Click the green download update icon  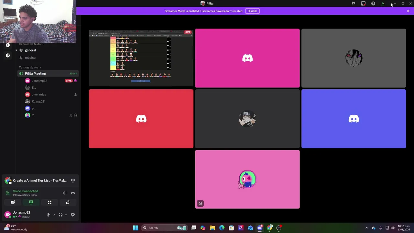coord(383,4)
